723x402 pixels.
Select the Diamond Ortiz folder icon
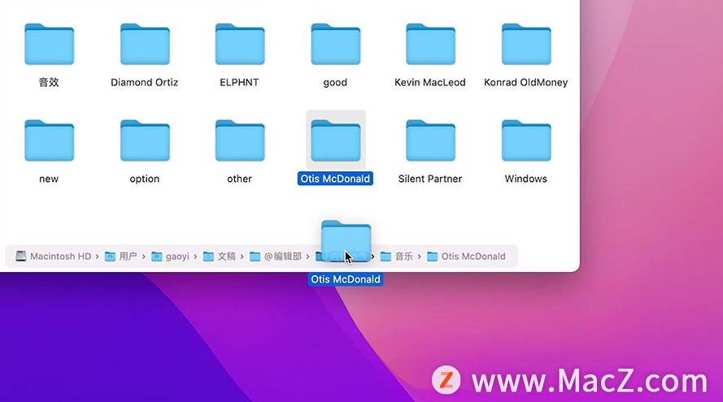pyautogui.click(x=145, y=44)
